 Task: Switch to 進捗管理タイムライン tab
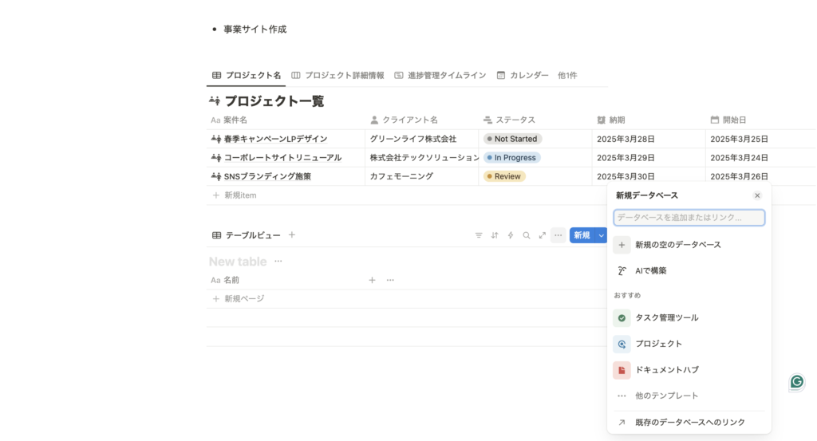(x=440, y=75)
